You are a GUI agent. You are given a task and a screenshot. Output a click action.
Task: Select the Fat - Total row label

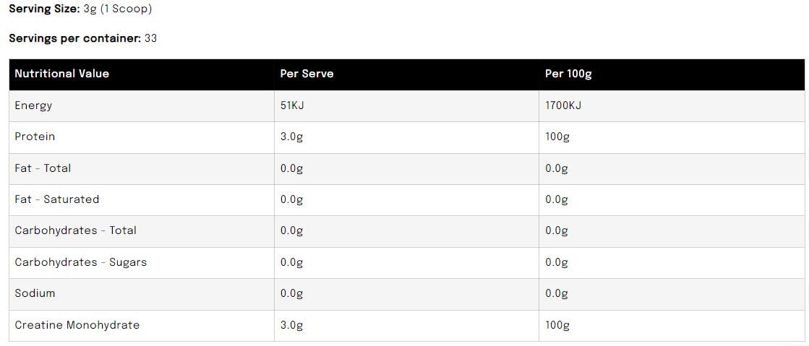tap(43, 168)
